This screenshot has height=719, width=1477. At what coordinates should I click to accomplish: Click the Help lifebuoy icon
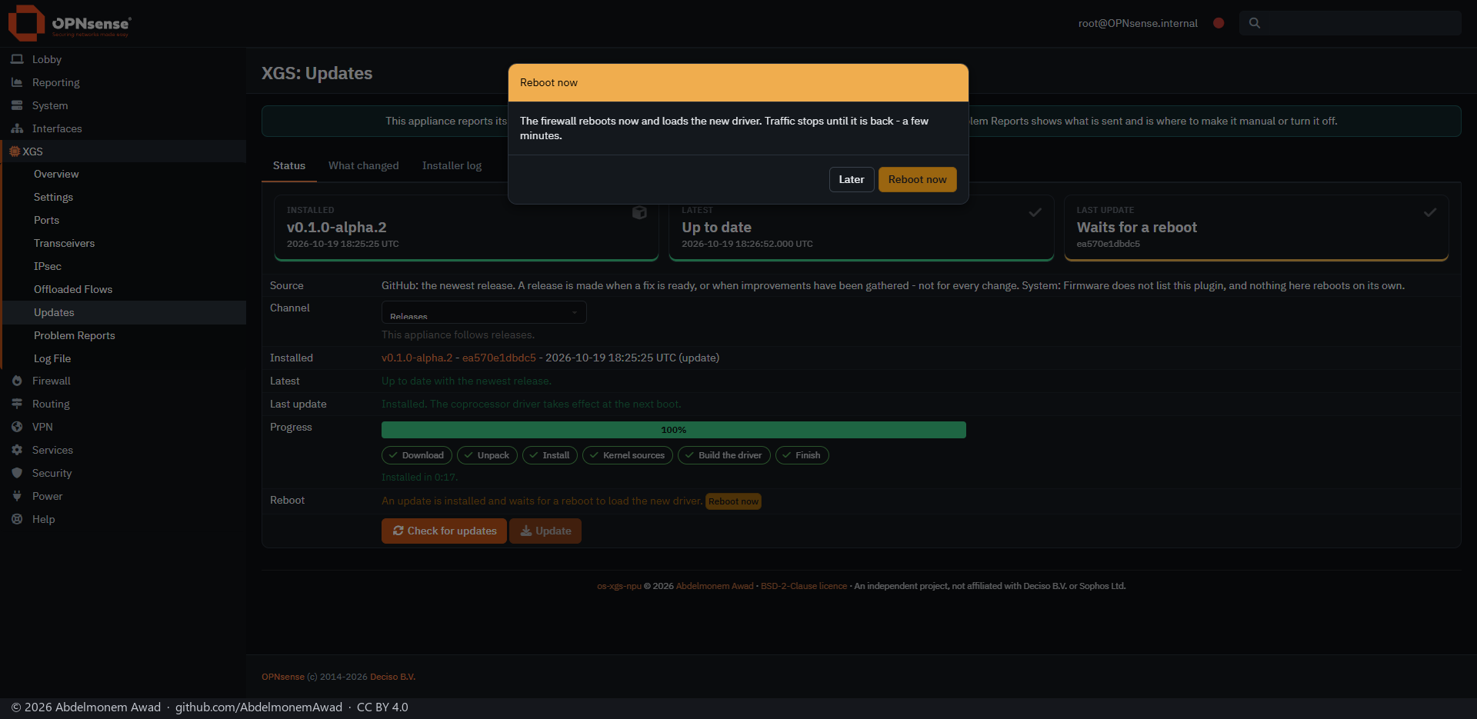tap(17, 519)
